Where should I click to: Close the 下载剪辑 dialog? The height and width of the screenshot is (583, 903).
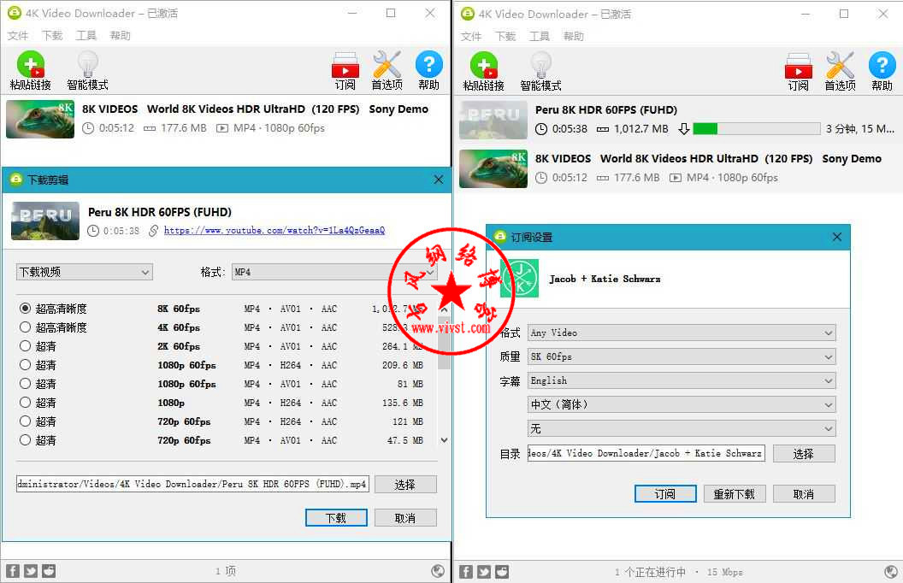439,180
